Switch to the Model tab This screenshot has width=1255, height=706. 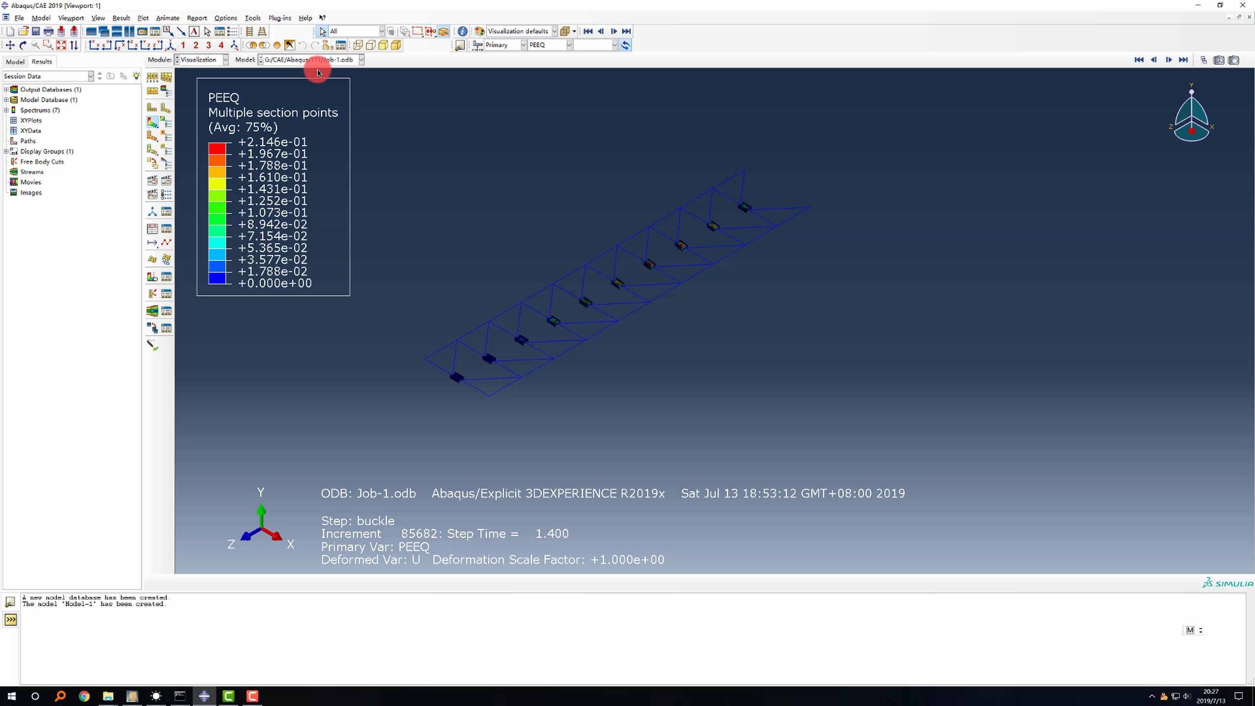point(15,62)
